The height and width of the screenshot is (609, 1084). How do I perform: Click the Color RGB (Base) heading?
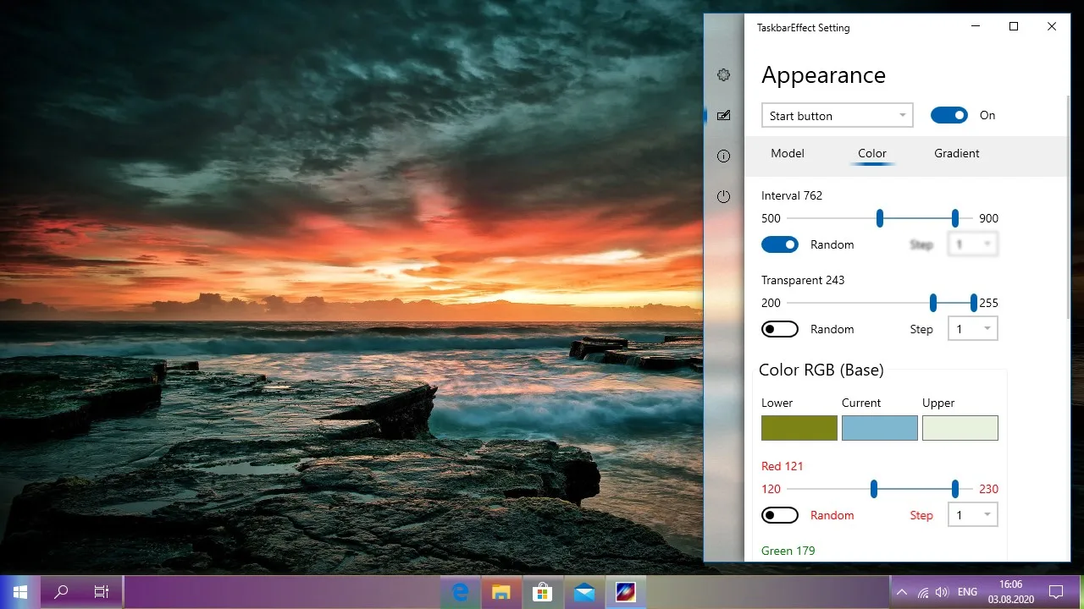click(821, 370)
